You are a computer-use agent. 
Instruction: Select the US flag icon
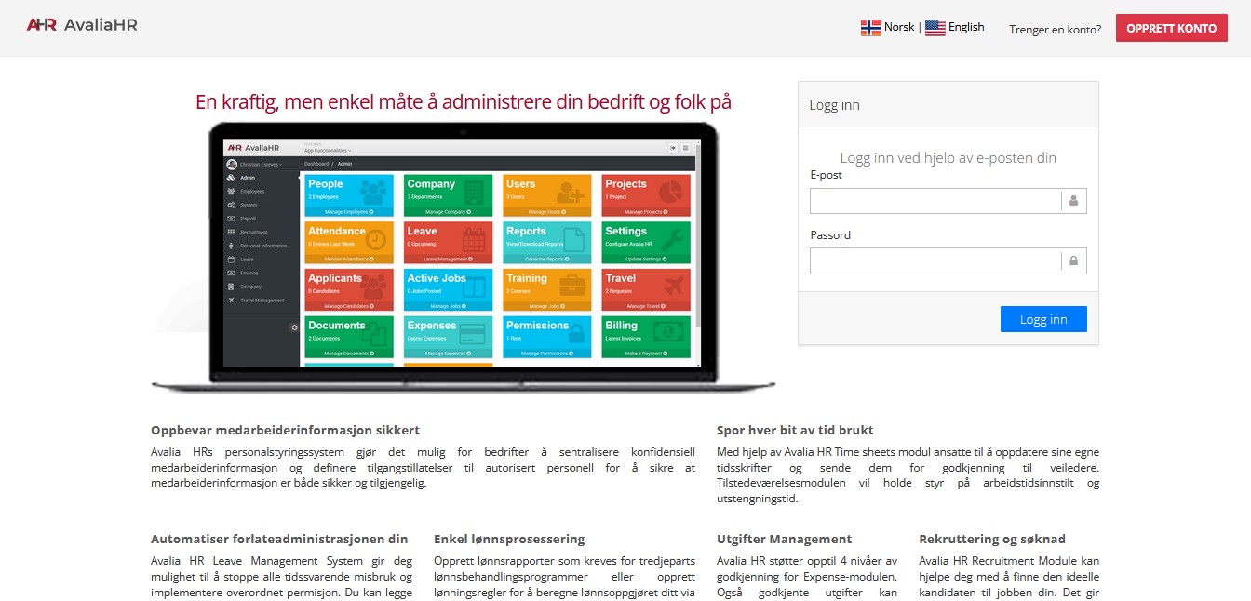coord(935,28)
